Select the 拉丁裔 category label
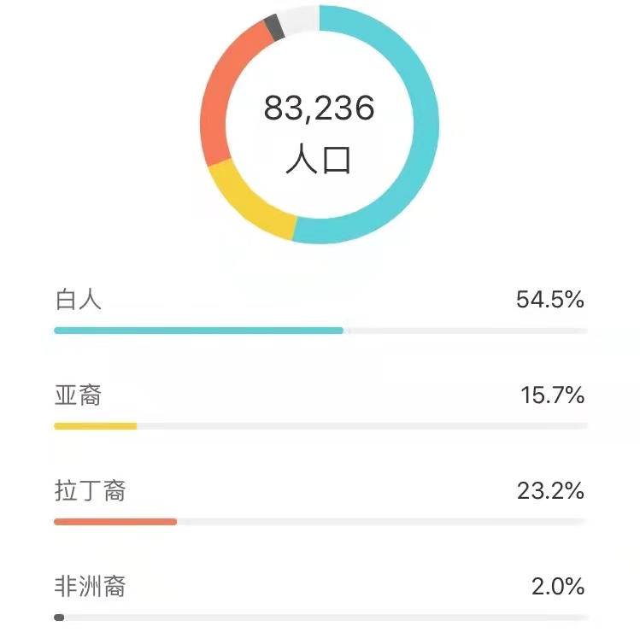This screenshot has width=640, height=638. coord(90,490)
